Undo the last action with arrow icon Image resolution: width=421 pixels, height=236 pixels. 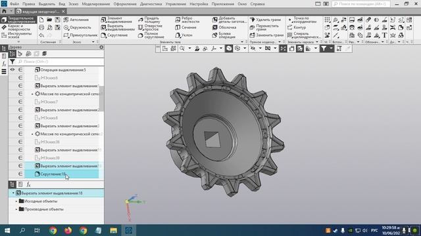pos(41,35)
